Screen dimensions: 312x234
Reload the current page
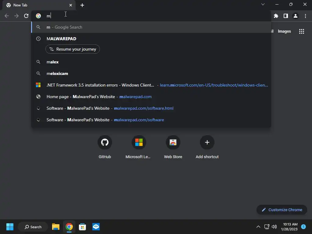(26, 16)
